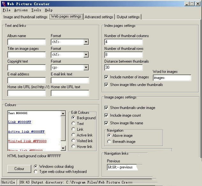The width and height of the screenshot is (202, 186).
Task: Click the Distance between thumbnails field
Action: pos(123,67)
